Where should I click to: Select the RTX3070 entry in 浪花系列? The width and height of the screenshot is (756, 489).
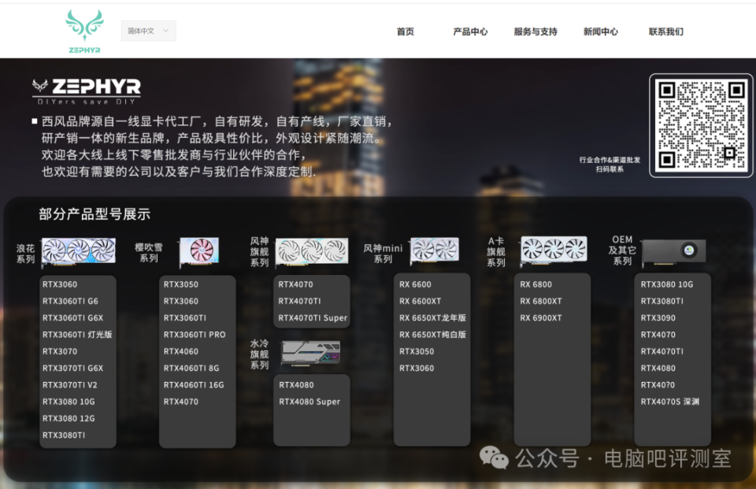click(x=60, y=351)
